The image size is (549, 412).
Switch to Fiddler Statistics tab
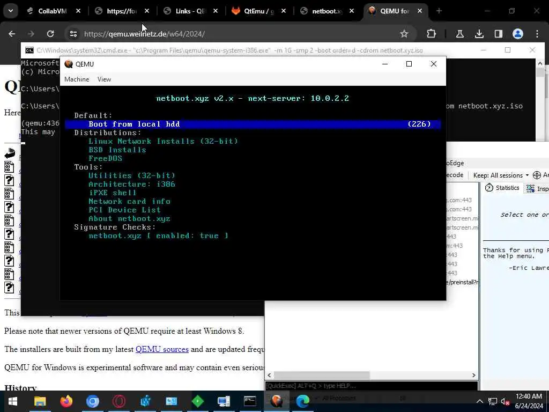tap(502, 188)
